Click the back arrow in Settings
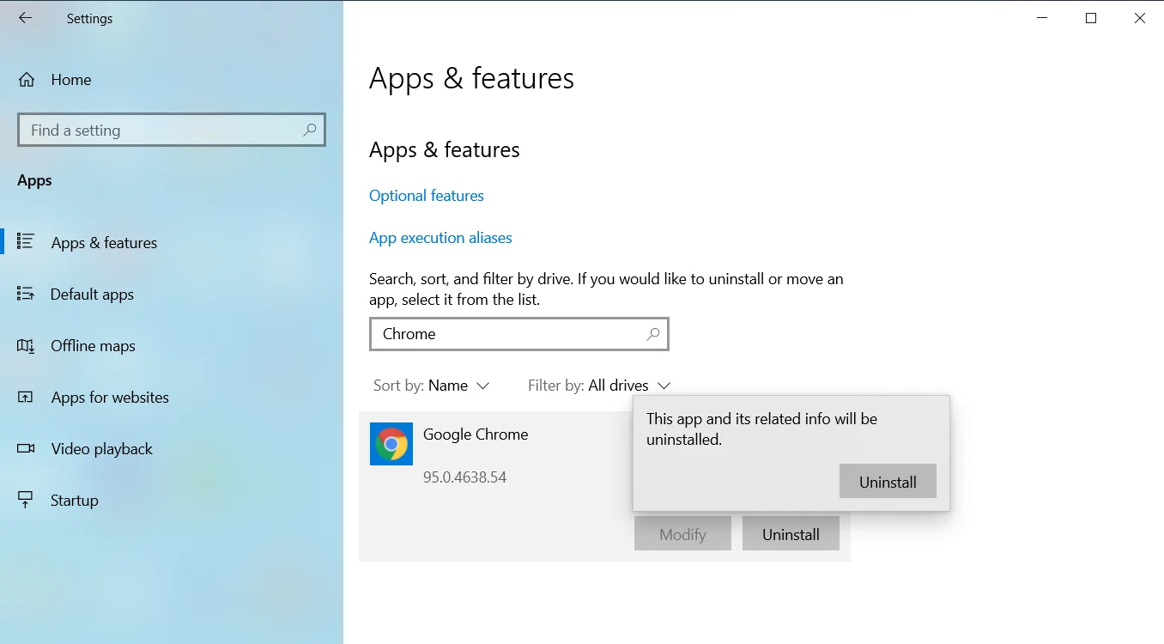This screenshot has height=644, width=1164. 25,18
